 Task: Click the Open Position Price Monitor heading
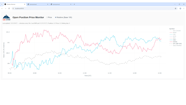coord(28,17)
